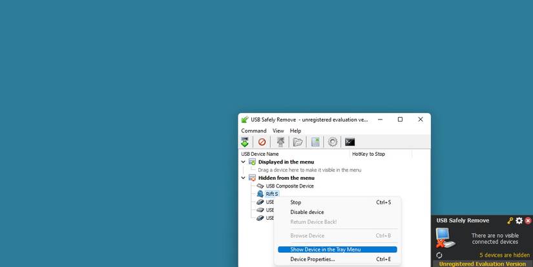Click the grayed-out Return Device Back toolbar icon
Image resolution: width=533 pixels, height=267 pixels.
tap(280, 142)
